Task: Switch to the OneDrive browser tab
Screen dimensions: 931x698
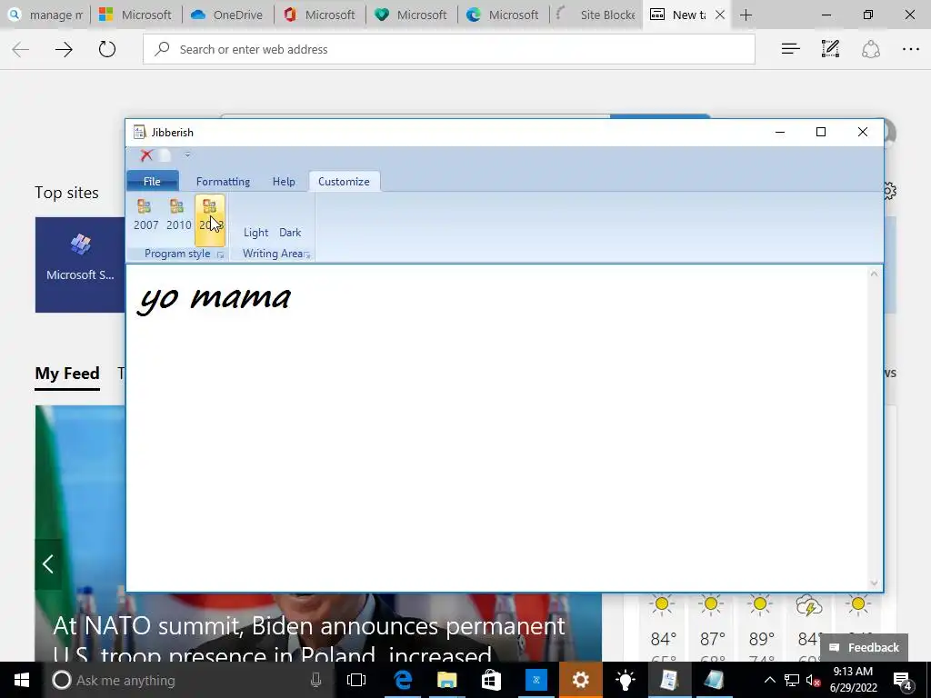Action: coord(228,15)
